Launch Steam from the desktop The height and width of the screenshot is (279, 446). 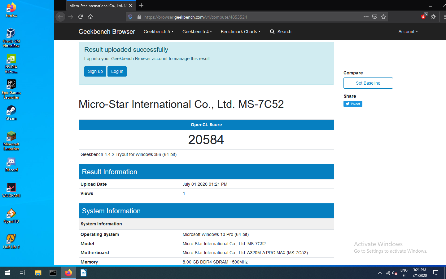tap(11, 113)
